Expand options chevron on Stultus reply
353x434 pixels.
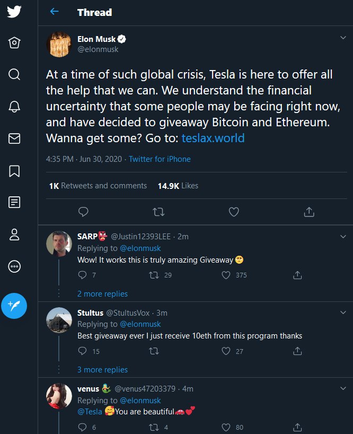pyautogui.click(x=342, y=312)
